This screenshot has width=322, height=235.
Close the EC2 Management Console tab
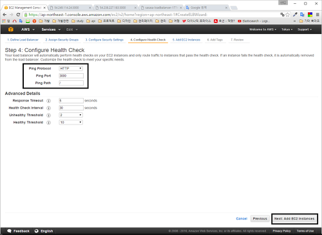click(x=44, y=8)
